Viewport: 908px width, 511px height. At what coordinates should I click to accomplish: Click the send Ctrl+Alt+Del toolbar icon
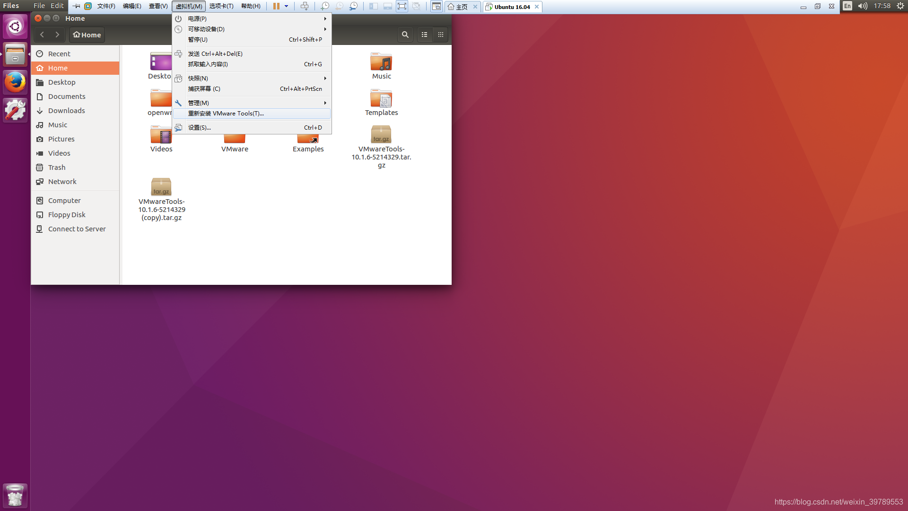(305, 6)
